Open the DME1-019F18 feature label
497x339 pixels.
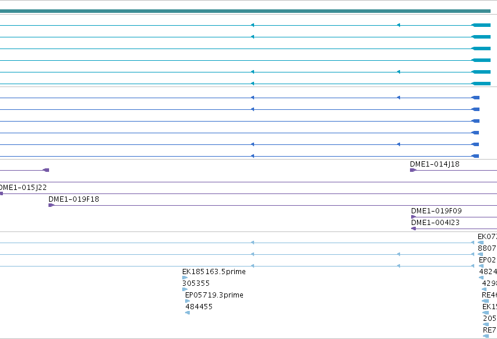point(74,199)
